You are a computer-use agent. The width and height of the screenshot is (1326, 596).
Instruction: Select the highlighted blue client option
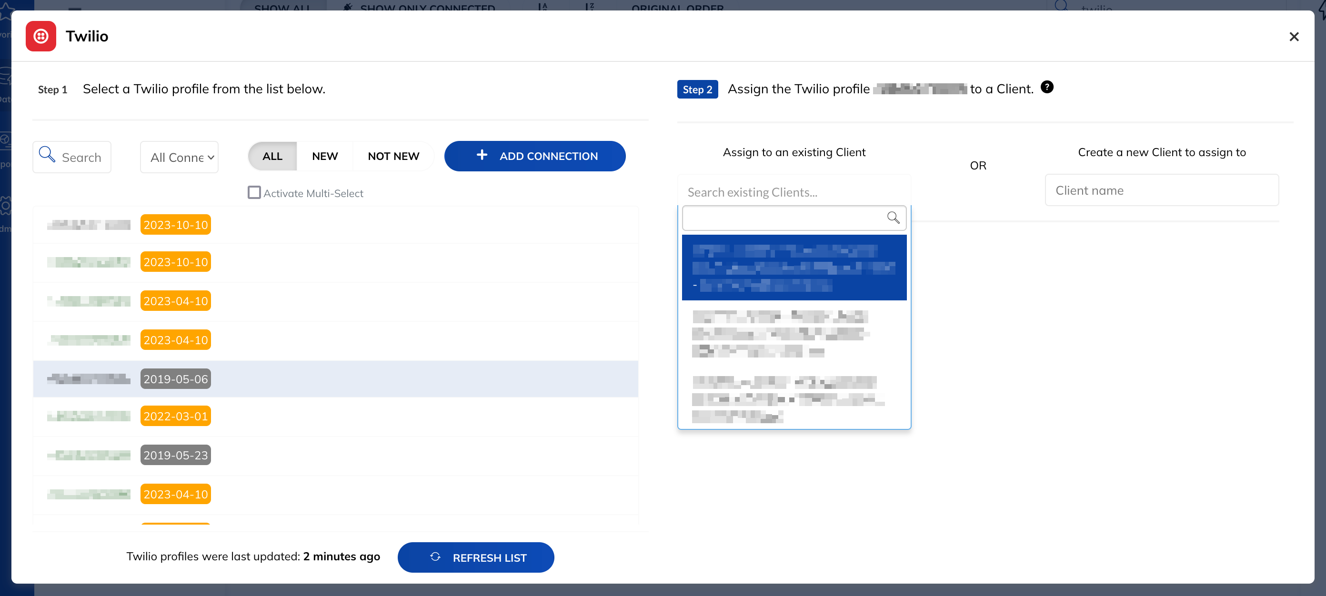794,268
